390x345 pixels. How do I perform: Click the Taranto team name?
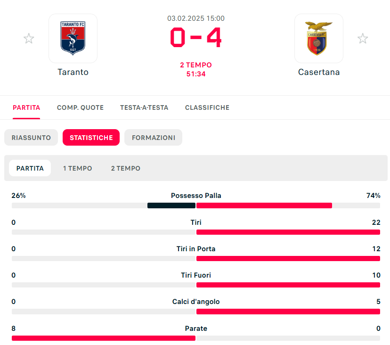73,72
